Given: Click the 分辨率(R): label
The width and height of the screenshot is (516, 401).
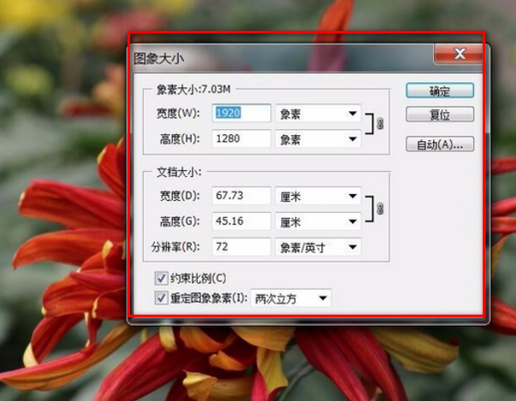Looking at the screenshot, I should (175, 247).
